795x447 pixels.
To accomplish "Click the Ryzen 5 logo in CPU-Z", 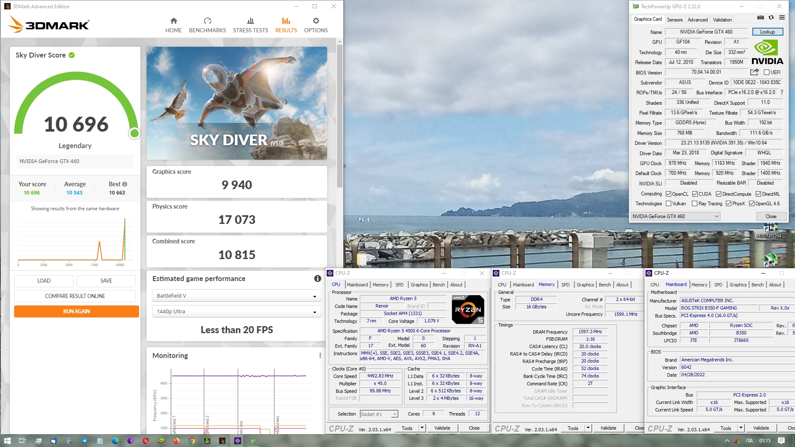I will click(x=468, y=310).
